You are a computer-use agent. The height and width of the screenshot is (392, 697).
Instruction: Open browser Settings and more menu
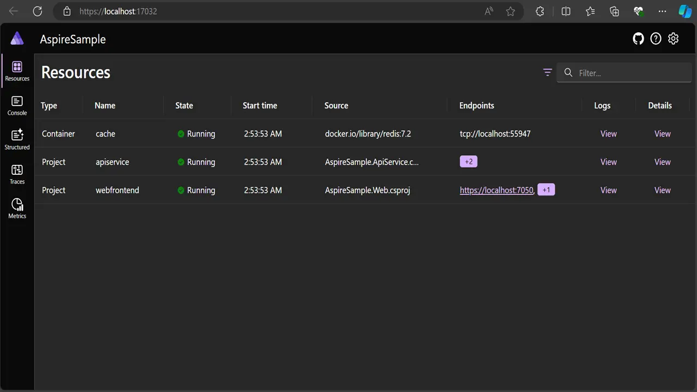tap(662, 11)
